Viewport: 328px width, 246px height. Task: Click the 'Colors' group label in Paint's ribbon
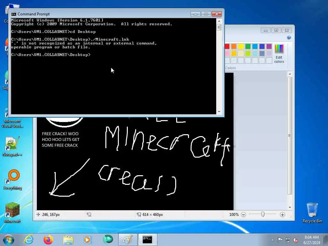coord(231,68)
